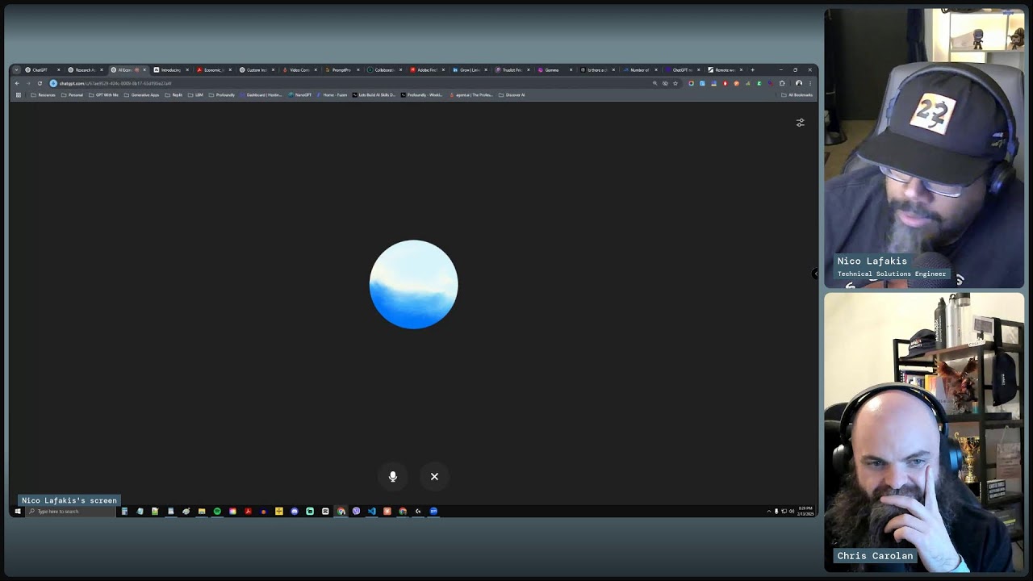Open voice settings sliders icon
1033x581 pixels.
coord(801,123)
